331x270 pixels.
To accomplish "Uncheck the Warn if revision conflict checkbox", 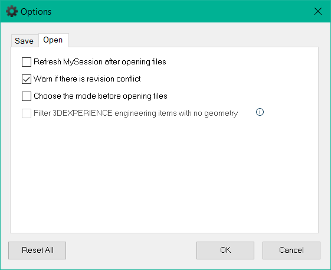I will (27, 79).
